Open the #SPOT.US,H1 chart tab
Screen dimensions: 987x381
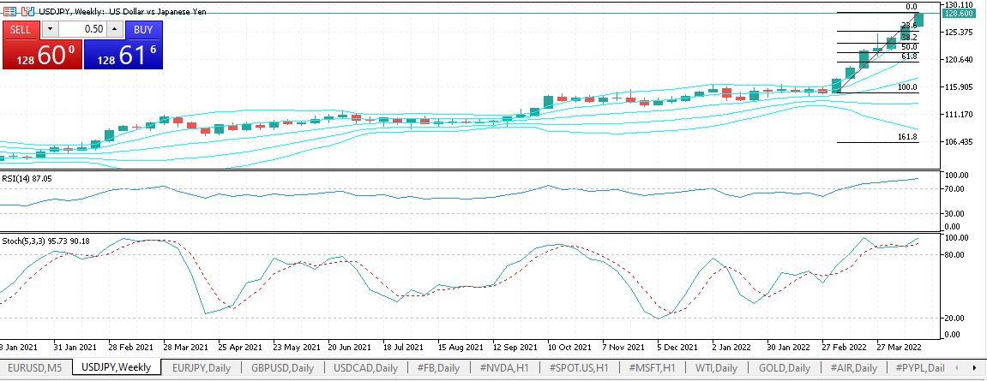click(581, 367)
